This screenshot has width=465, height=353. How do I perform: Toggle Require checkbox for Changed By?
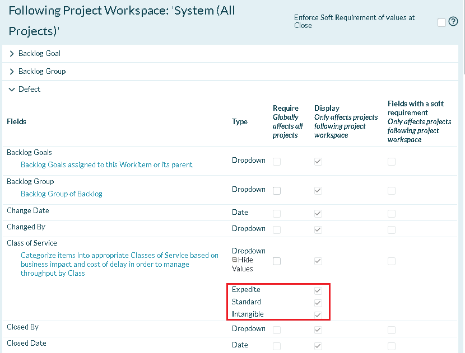tap(277, 229)
